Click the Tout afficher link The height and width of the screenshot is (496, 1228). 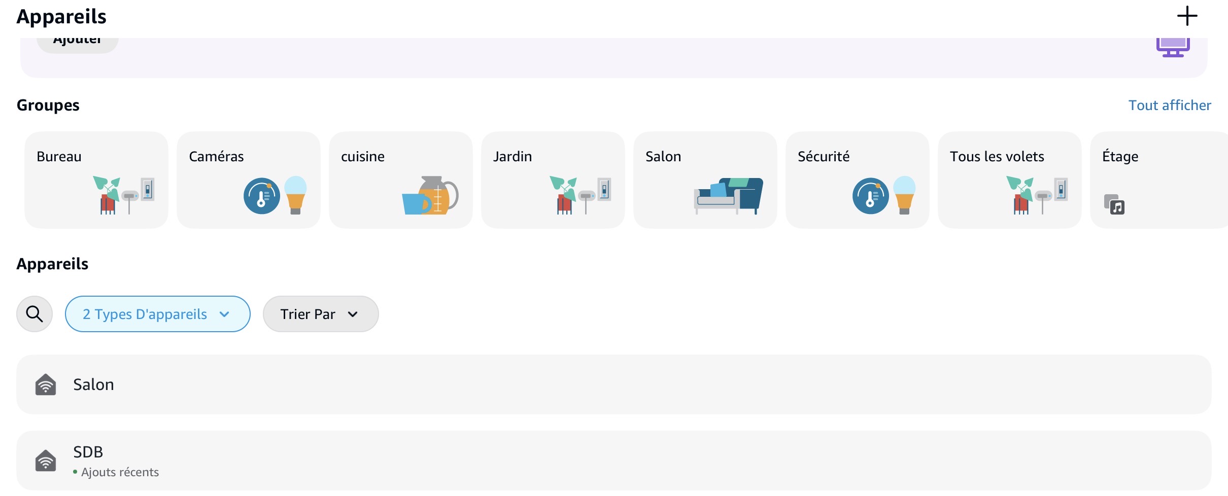pos(1169,105)
